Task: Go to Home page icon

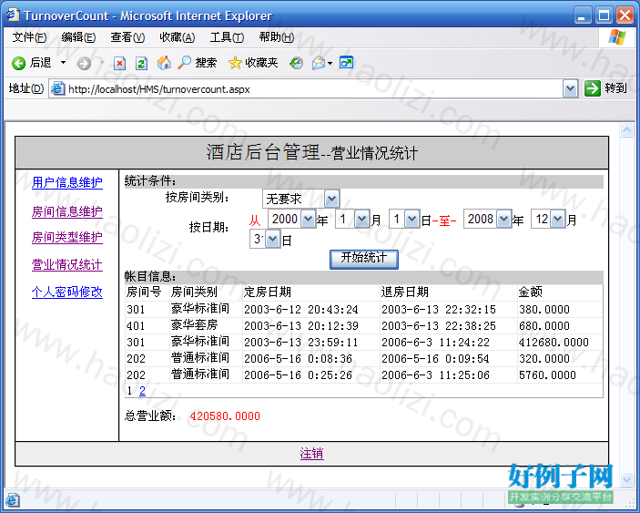Action: pos(164,63)
